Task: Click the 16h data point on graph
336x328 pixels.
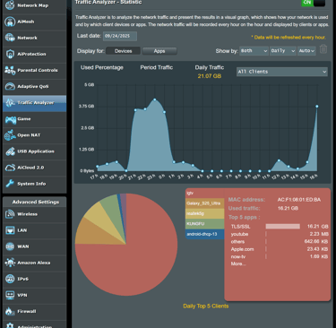Action: (317, 106)
